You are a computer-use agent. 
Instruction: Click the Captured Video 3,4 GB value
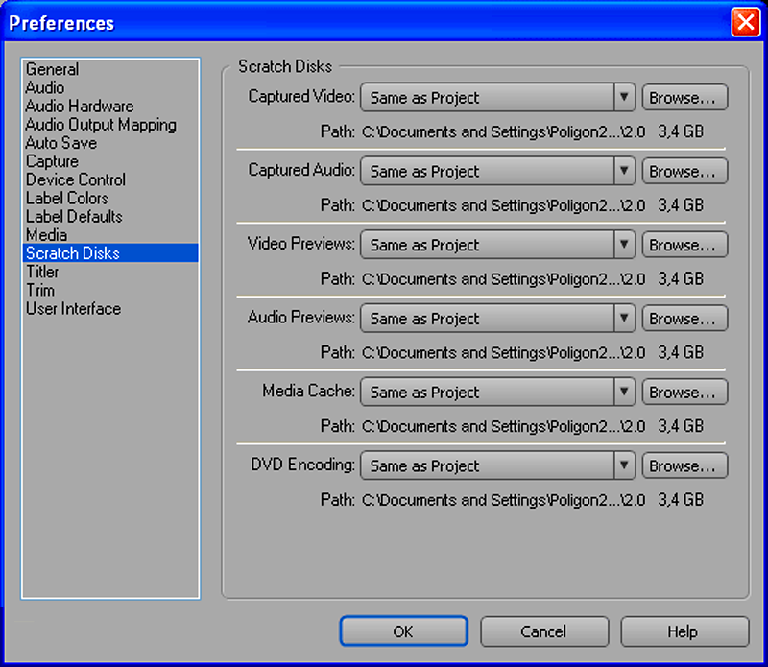point(681,131)
